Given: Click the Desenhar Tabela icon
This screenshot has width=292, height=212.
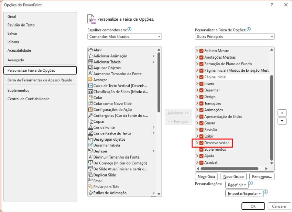Looking at the screenshot, I should (90, 145).
